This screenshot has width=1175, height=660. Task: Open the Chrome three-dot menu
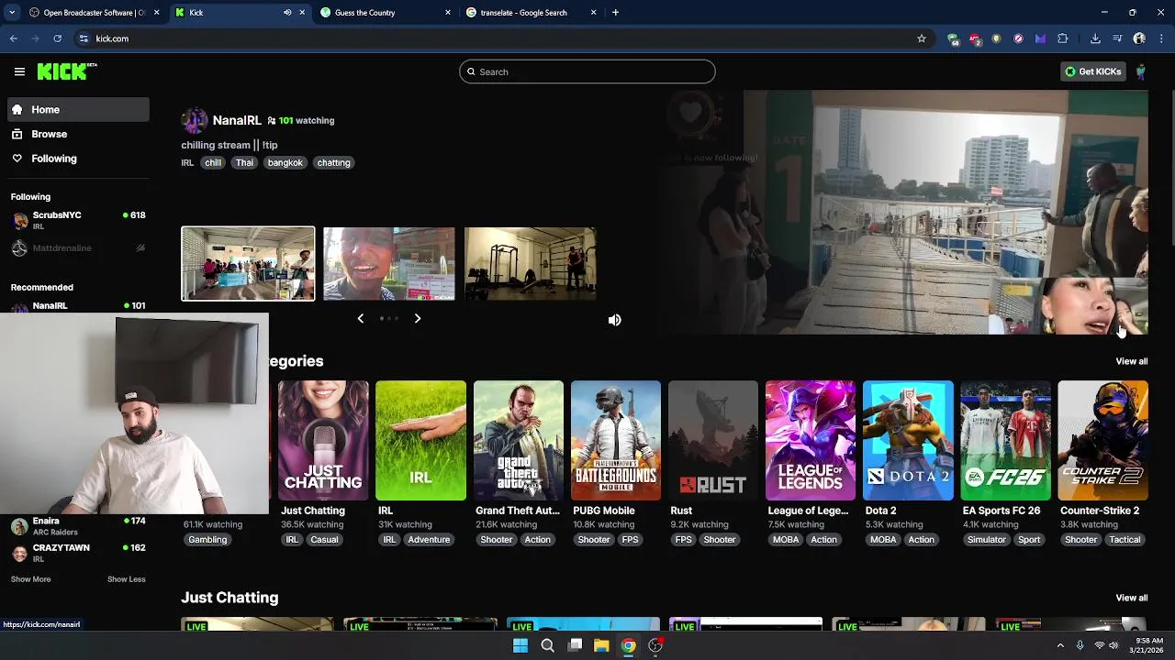[x=1161, y=38]
